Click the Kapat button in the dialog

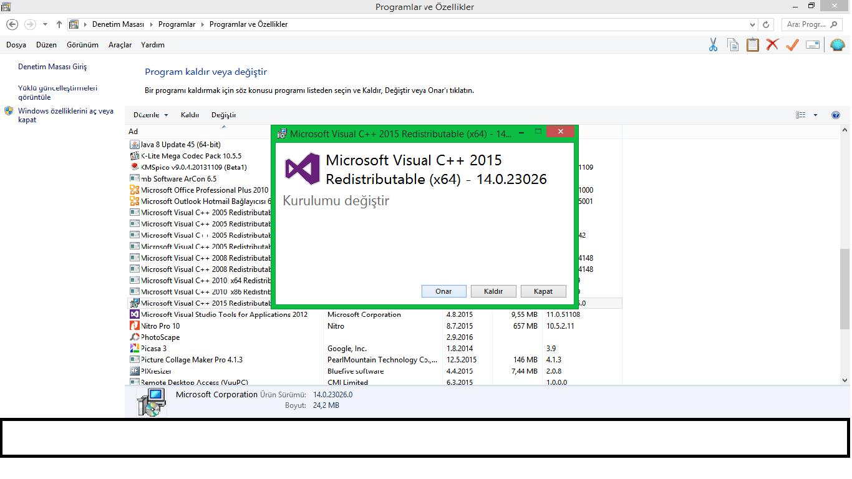click(543, 291)
